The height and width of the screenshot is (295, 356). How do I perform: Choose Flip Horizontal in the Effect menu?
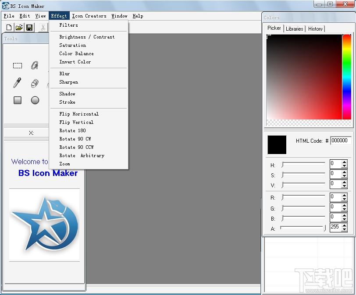[x=79, y=114]
